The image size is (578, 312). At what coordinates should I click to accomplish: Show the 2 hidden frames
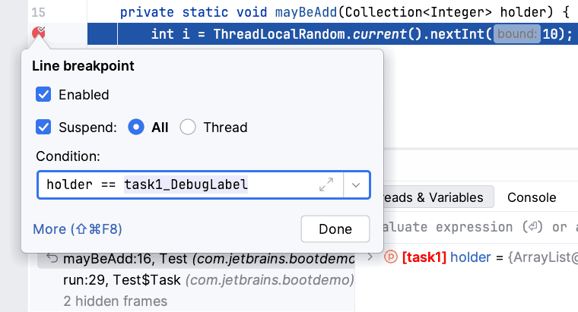[x=115, y=301]
